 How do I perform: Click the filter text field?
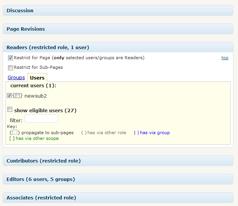pyautogui.click(x=41, y=119)
